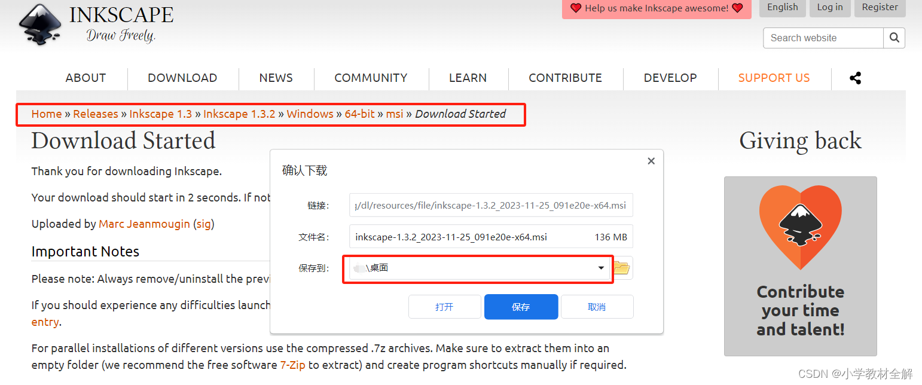
Task: Click the Releases breadcrumb link
Action: point(96,114)
